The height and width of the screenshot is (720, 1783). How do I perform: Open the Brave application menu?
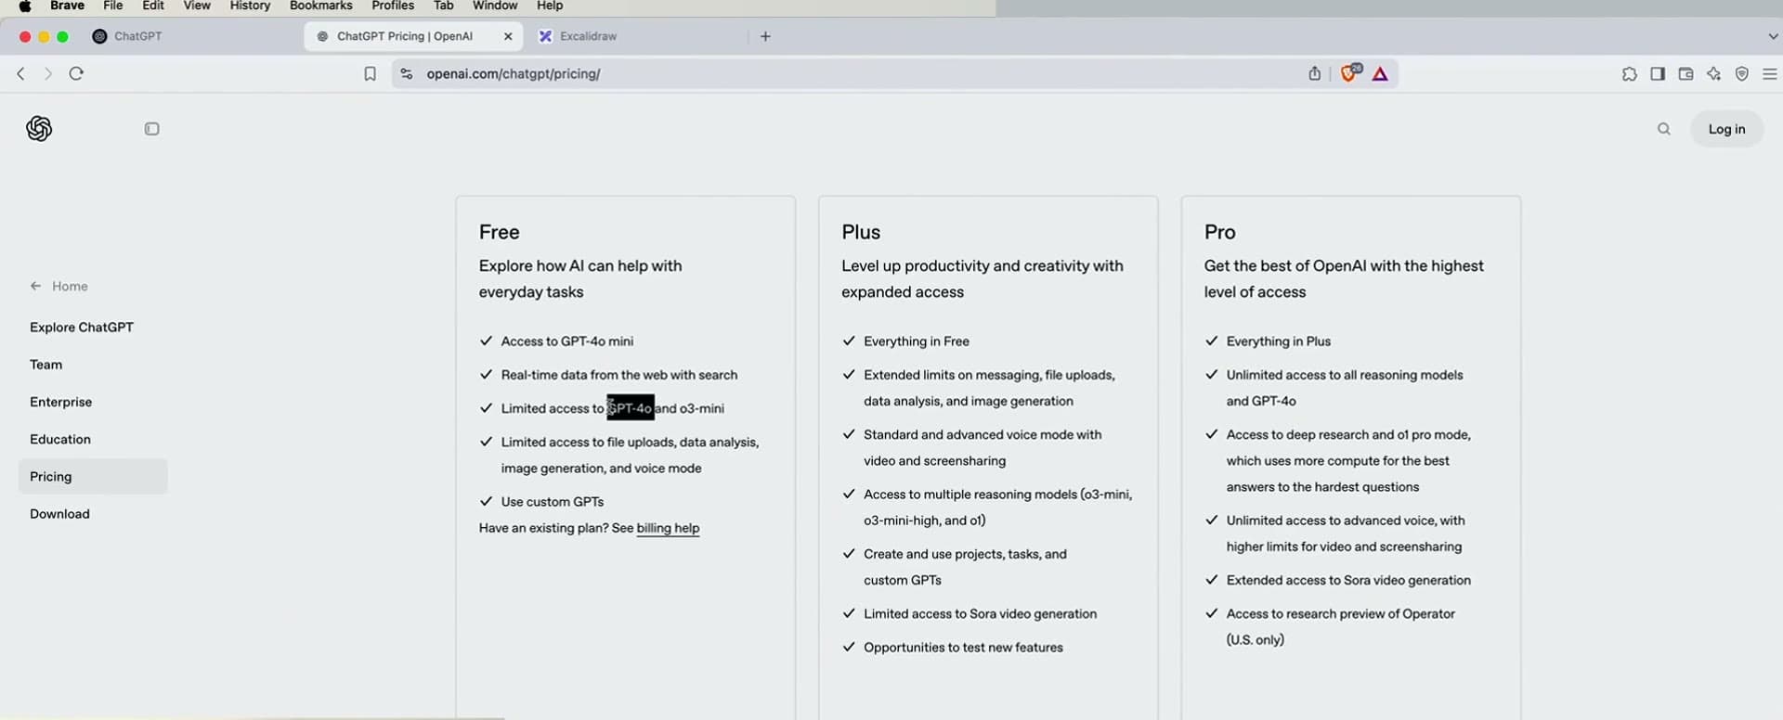click(x=68, y=6)
